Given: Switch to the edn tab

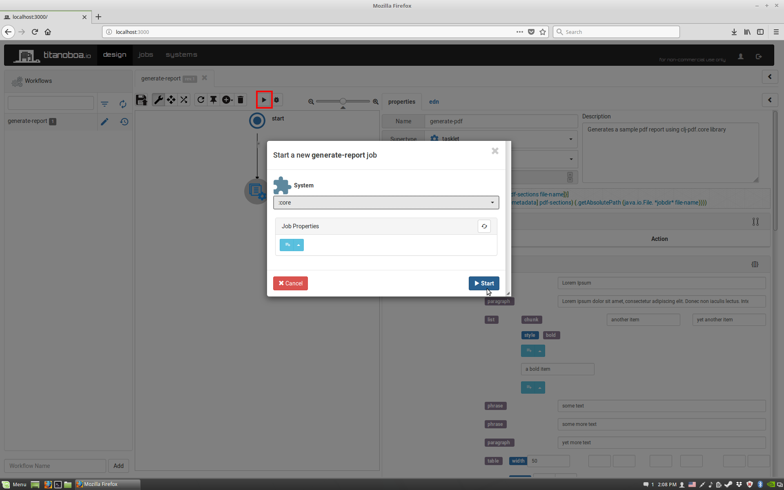Looking at the screenshot, I should click(x=434, y=102).
